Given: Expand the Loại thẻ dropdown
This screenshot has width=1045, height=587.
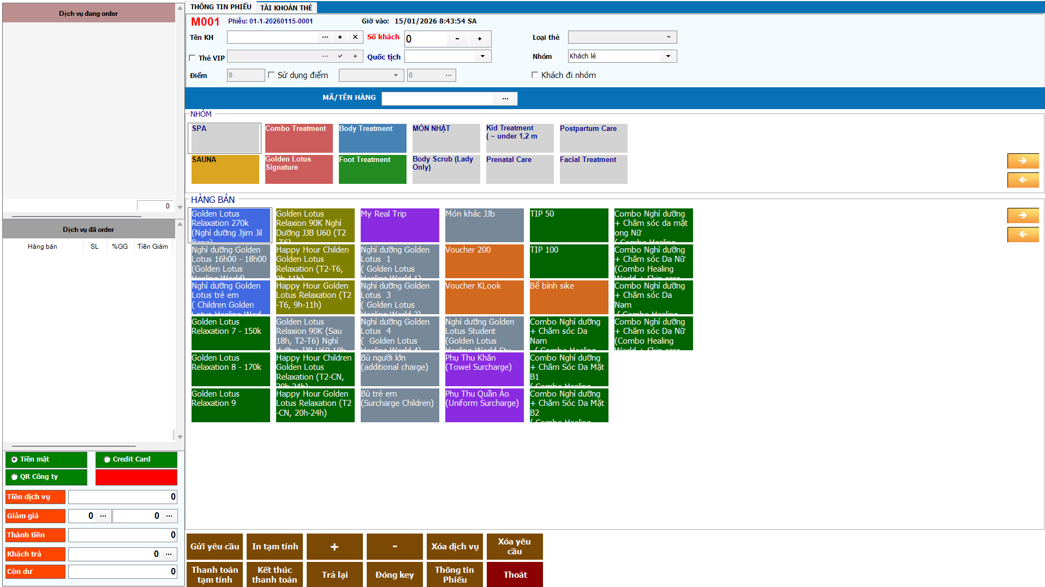Looking at the screenshot, I should (668, 37).
